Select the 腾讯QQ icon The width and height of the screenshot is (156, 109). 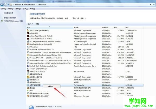pyautogui.click(x=28, y=88)
